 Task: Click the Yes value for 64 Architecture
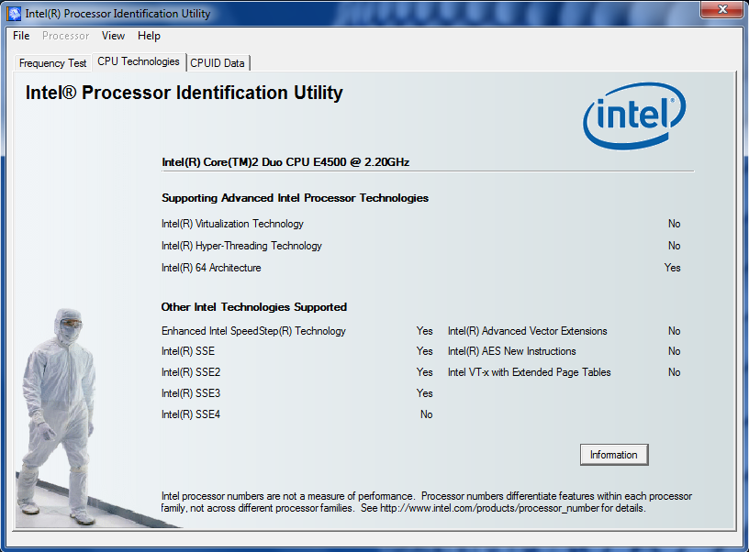[x=672, y=268]
